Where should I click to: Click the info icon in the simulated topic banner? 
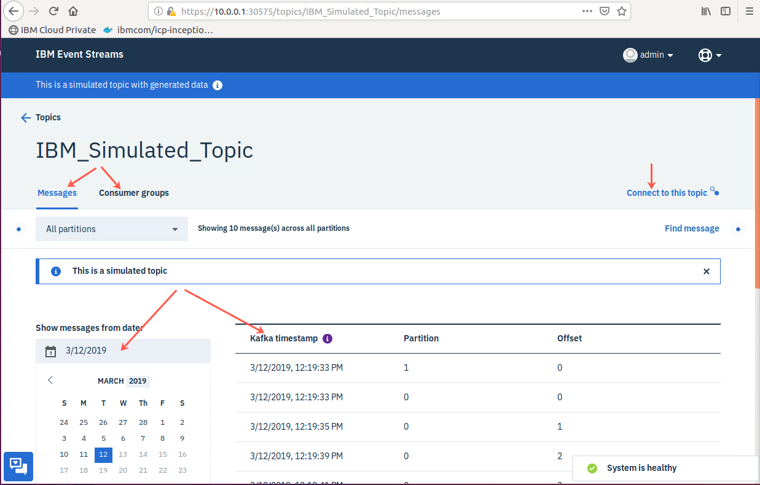[217, 85]
